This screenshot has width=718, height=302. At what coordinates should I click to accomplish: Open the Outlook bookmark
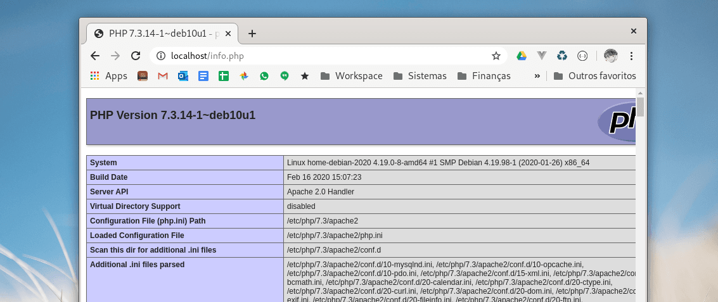(183, 76)
